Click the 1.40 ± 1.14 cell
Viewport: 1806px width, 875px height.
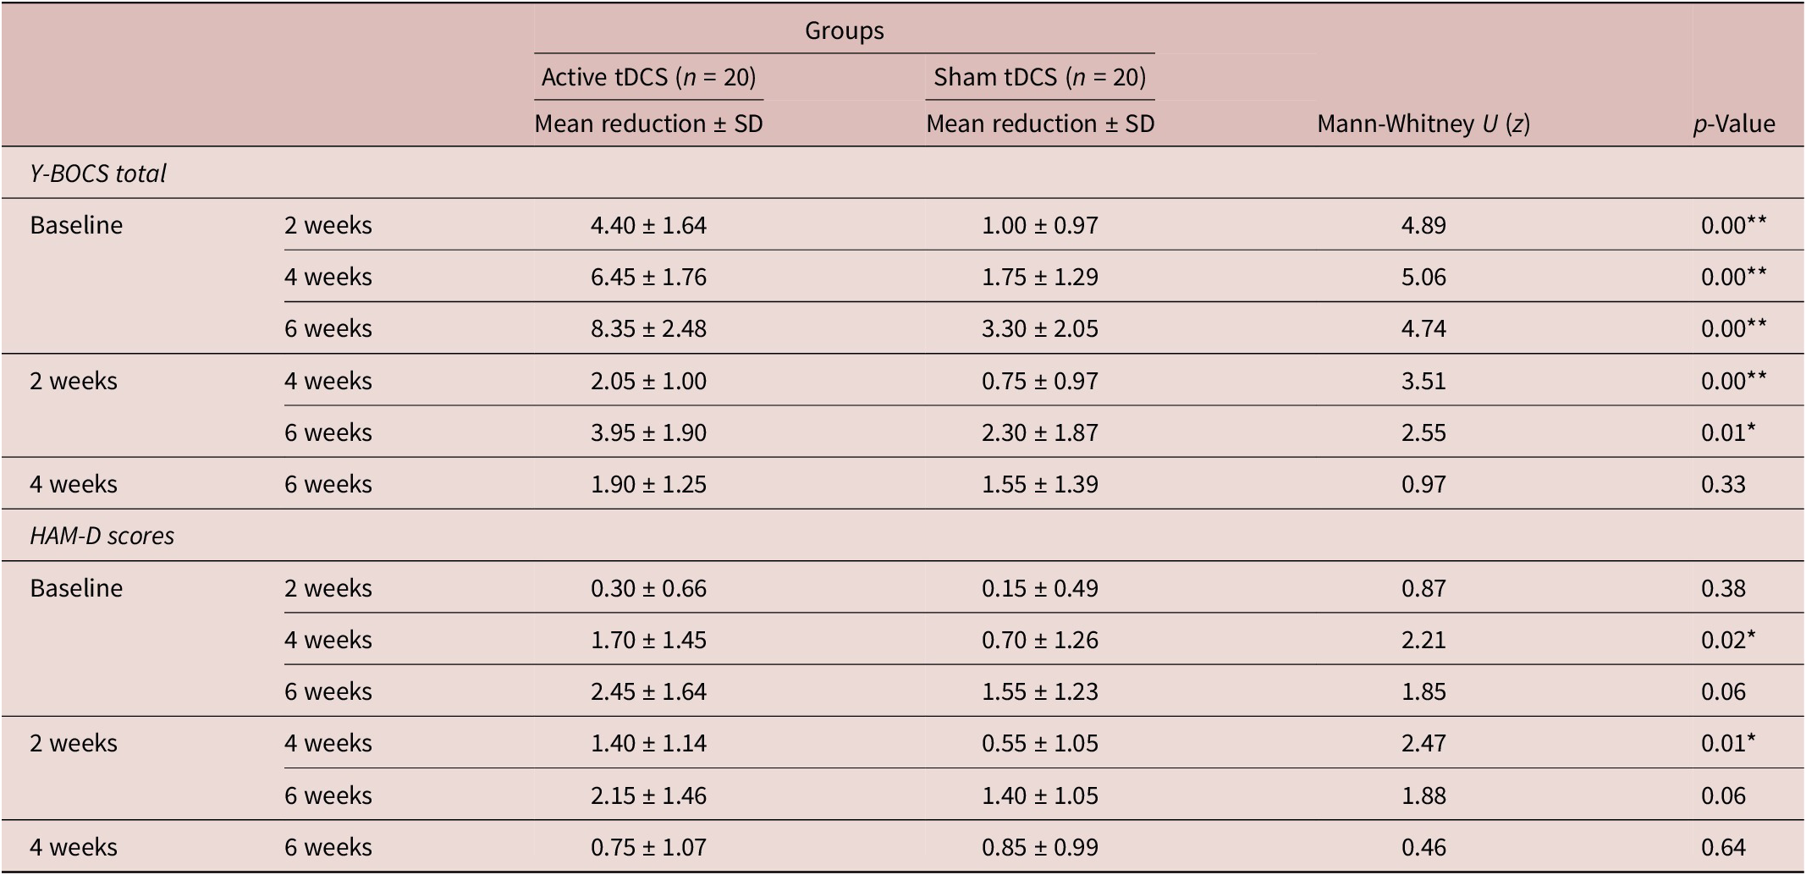pos(648,743)
